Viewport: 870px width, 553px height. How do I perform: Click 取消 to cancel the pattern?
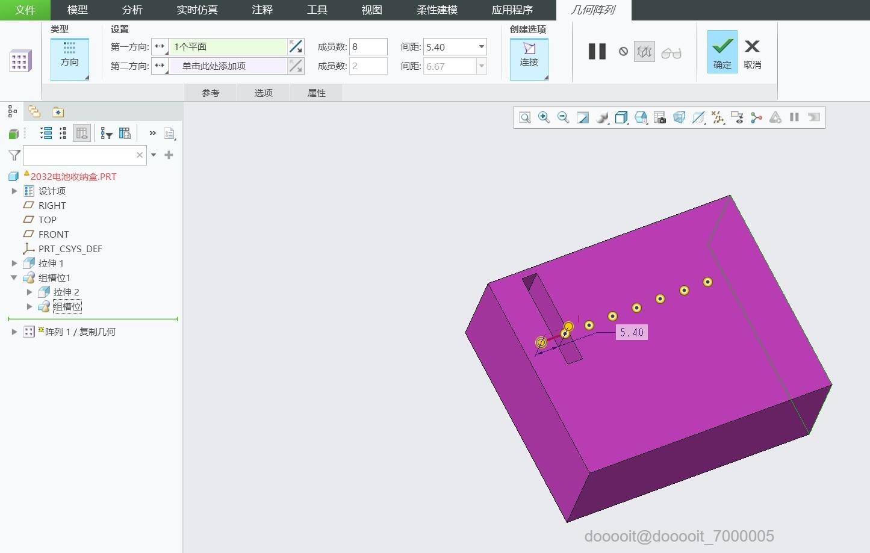click(752, 52)
